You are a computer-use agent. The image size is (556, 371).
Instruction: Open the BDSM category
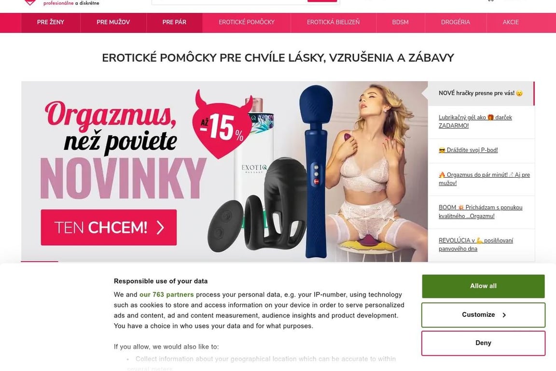(400, 22)
